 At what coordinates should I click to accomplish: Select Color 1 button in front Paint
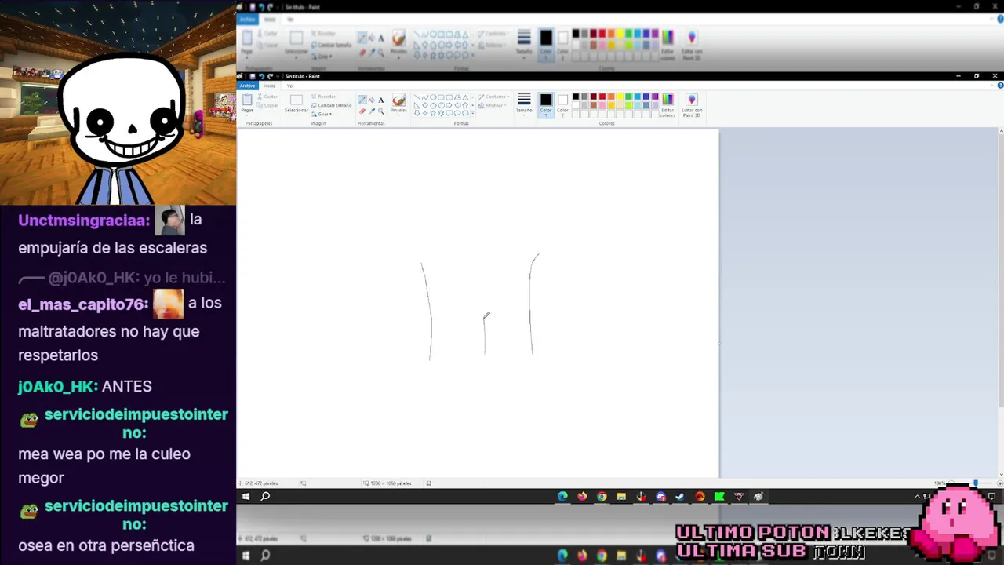click(x=546, y=105)
